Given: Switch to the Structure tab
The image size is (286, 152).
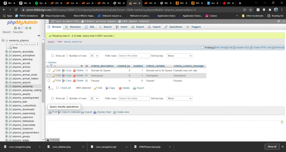Looking at the screenshot, I should click(x=73, y=27).
